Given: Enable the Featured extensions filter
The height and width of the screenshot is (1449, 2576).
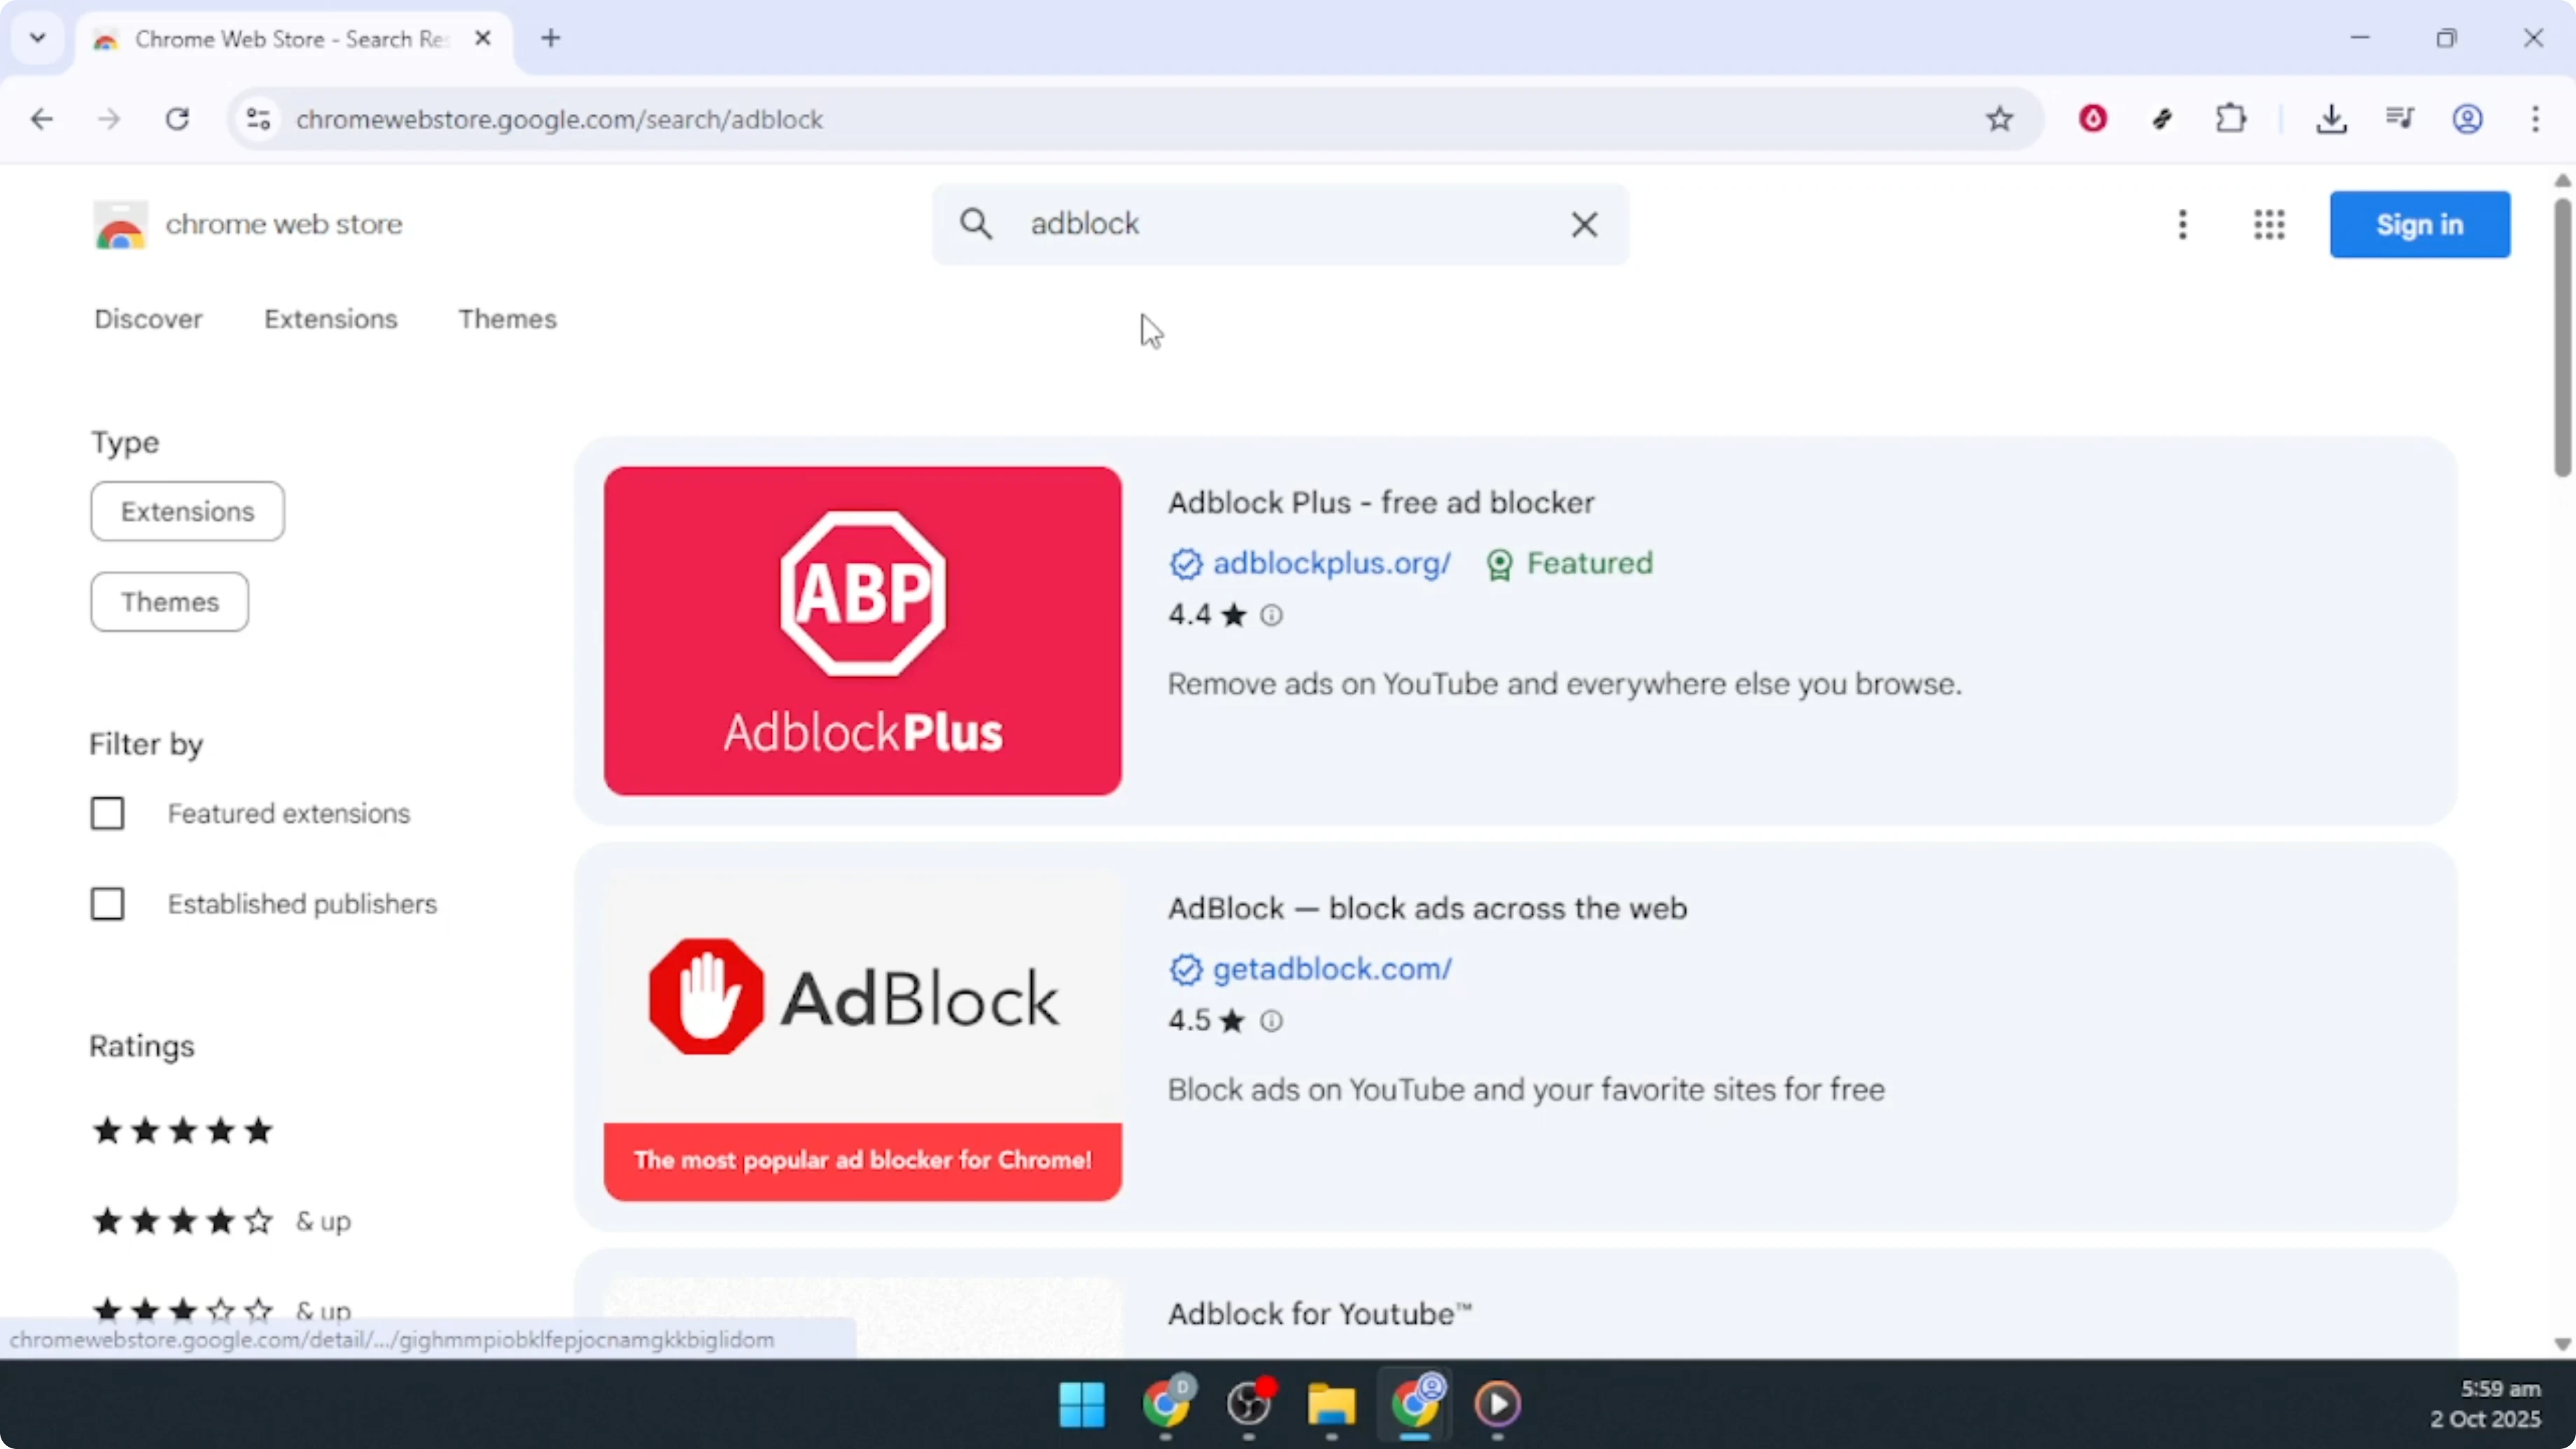Looking at the screenshot, I should tap(107, 813).
